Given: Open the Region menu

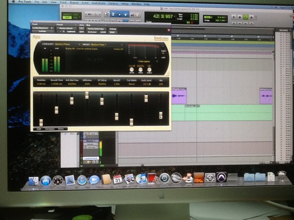Looking at the screenshot, I should 74,2.
